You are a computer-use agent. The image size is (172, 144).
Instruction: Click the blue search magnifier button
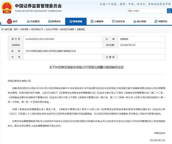169,11
